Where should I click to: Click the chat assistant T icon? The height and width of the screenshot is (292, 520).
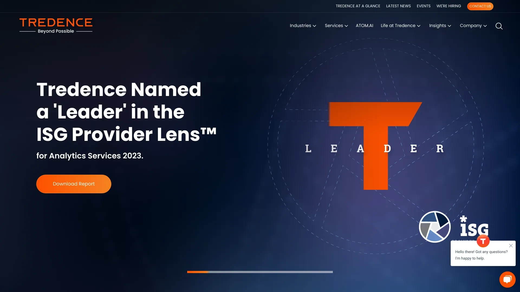coord(483,241)
